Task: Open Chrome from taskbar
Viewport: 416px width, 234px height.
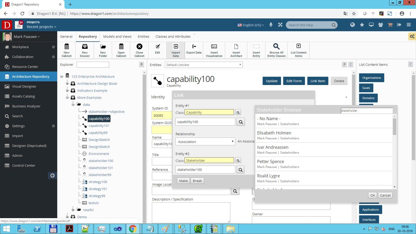Action: [x=133, y=229]
